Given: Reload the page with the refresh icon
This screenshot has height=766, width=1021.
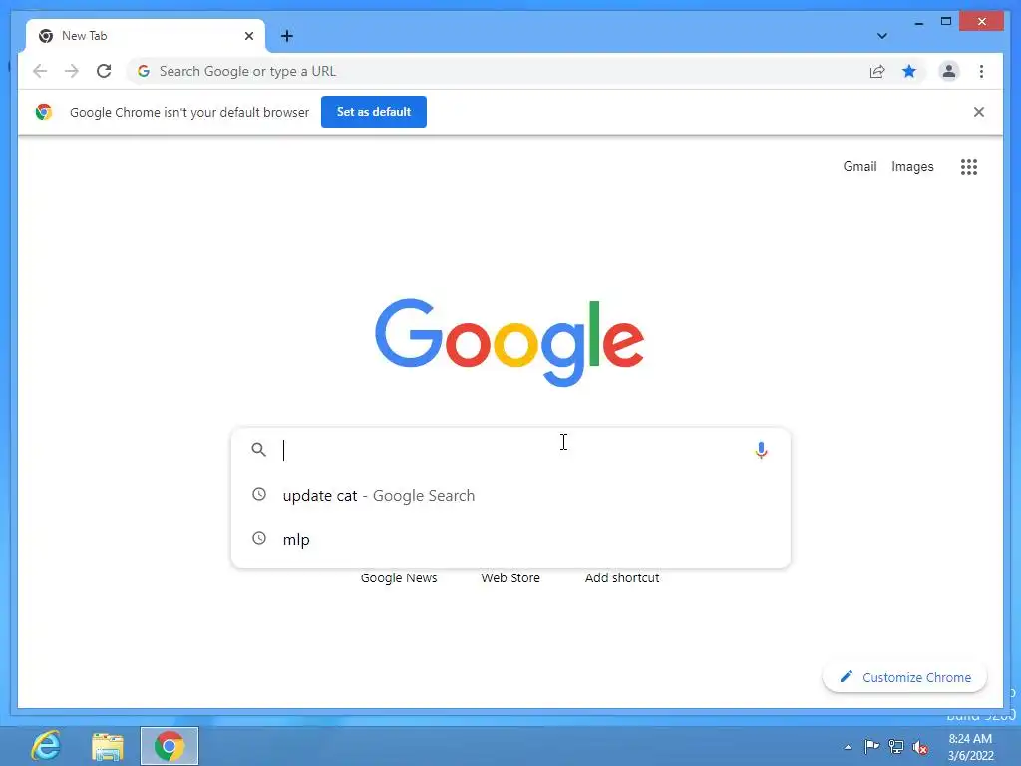Looking at the screenshot, I should (104, 71).
